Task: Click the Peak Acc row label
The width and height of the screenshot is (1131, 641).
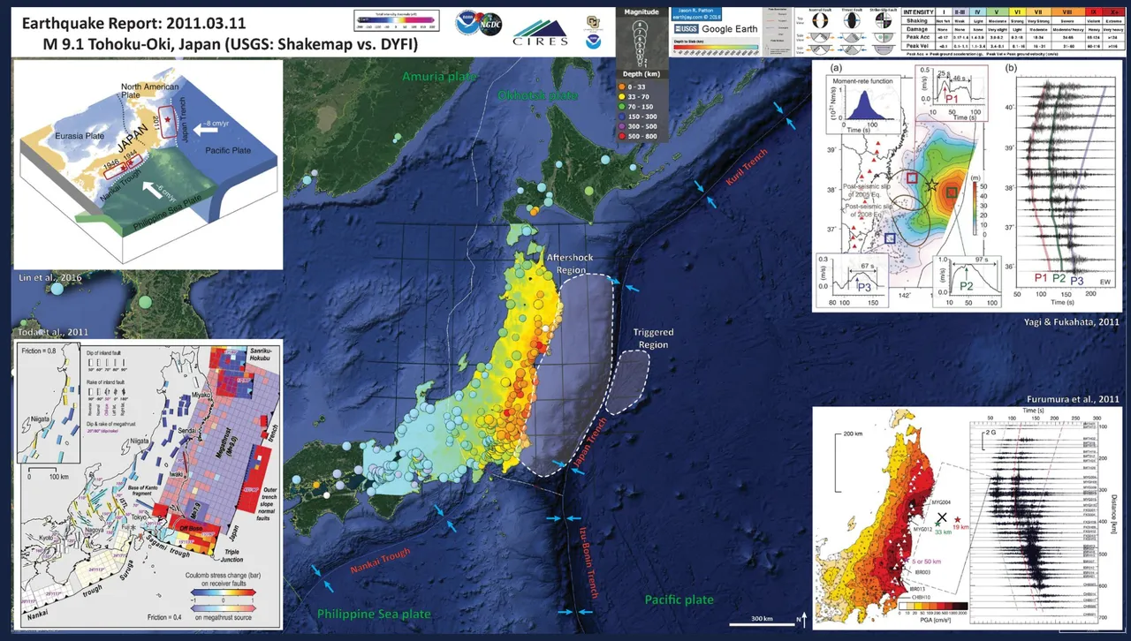Action: (x=919, y=36)
